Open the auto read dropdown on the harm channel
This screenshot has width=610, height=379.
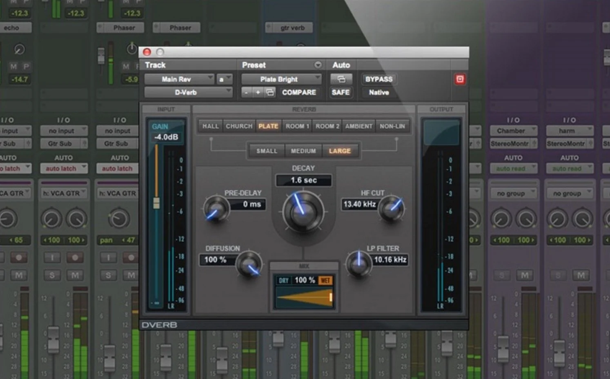[569, 168]
